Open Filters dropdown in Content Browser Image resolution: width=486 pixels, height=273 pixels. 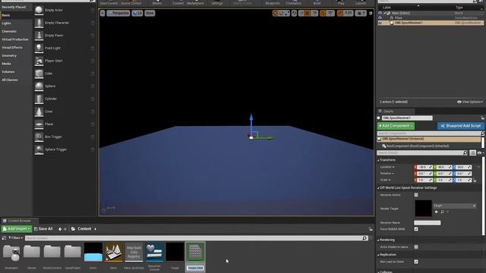(x=15, y=238)
